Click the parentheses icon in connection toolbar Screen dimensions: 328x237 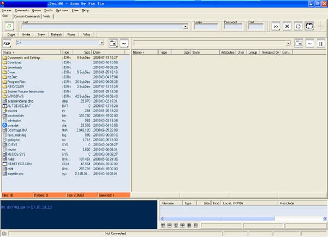click(297, 26)
